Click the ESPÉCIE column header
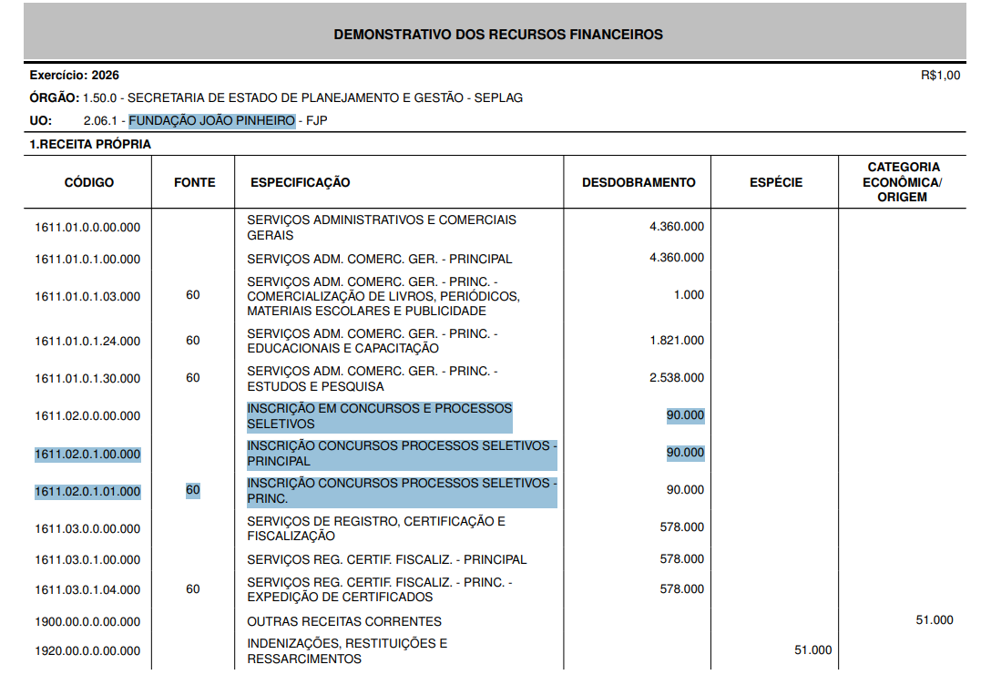Image resolution: width=981 pixels, height=685 pixels. coord(776,182)
